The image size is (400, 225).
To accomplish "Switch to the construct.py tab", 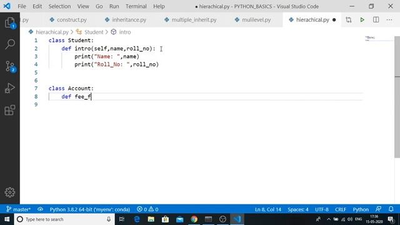I will pyautogui.click(x=68, y=19).
